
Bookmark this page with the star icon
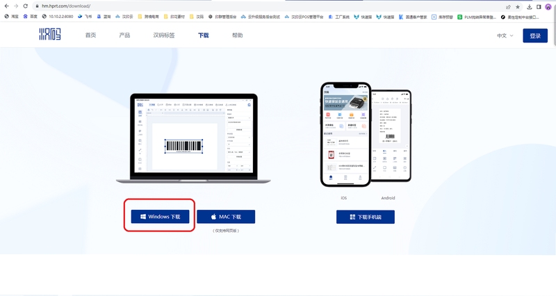(518, 7)
